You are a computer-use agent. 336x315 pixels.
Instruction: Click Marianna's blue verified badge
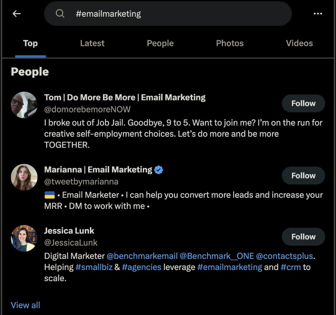click(159, 170)
